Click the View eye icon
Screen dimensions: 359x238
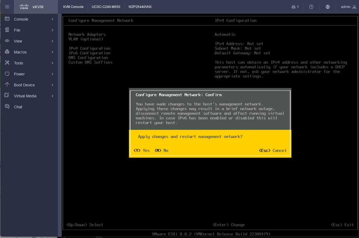(7, 41)
